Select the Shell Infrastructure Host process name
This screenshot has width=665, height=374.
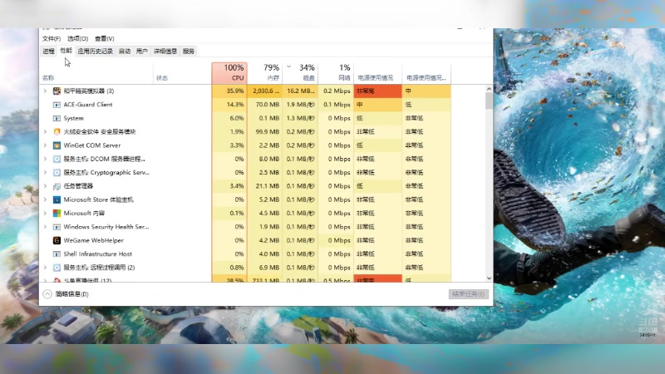(x=97, y=254)
